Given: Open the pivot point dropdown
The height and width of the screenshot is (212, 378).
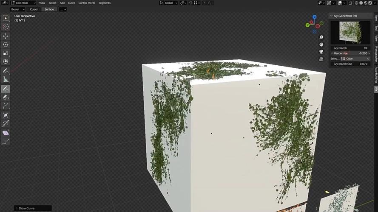Looking at the screenshot, I should (183, 3).
